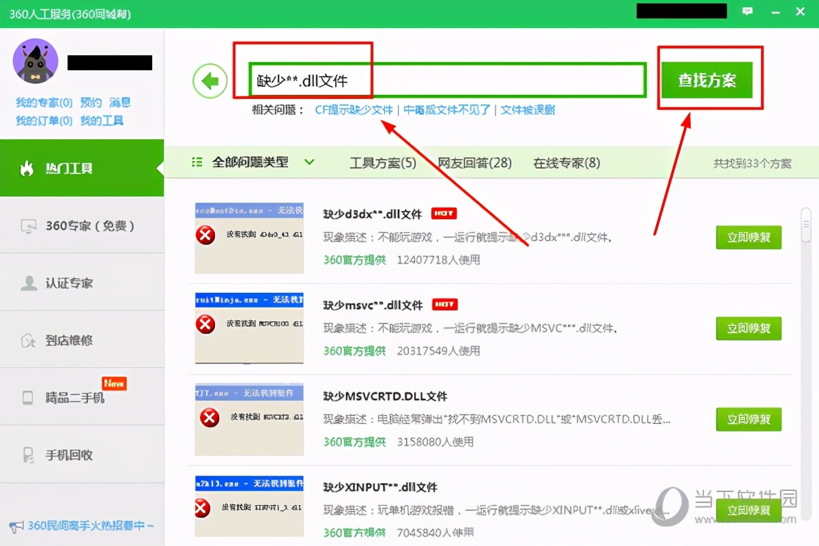819x546 pixels.
Task: Click 立即修复 for 缺少d3dx**.dll文件
Action: tap(749, 238)
